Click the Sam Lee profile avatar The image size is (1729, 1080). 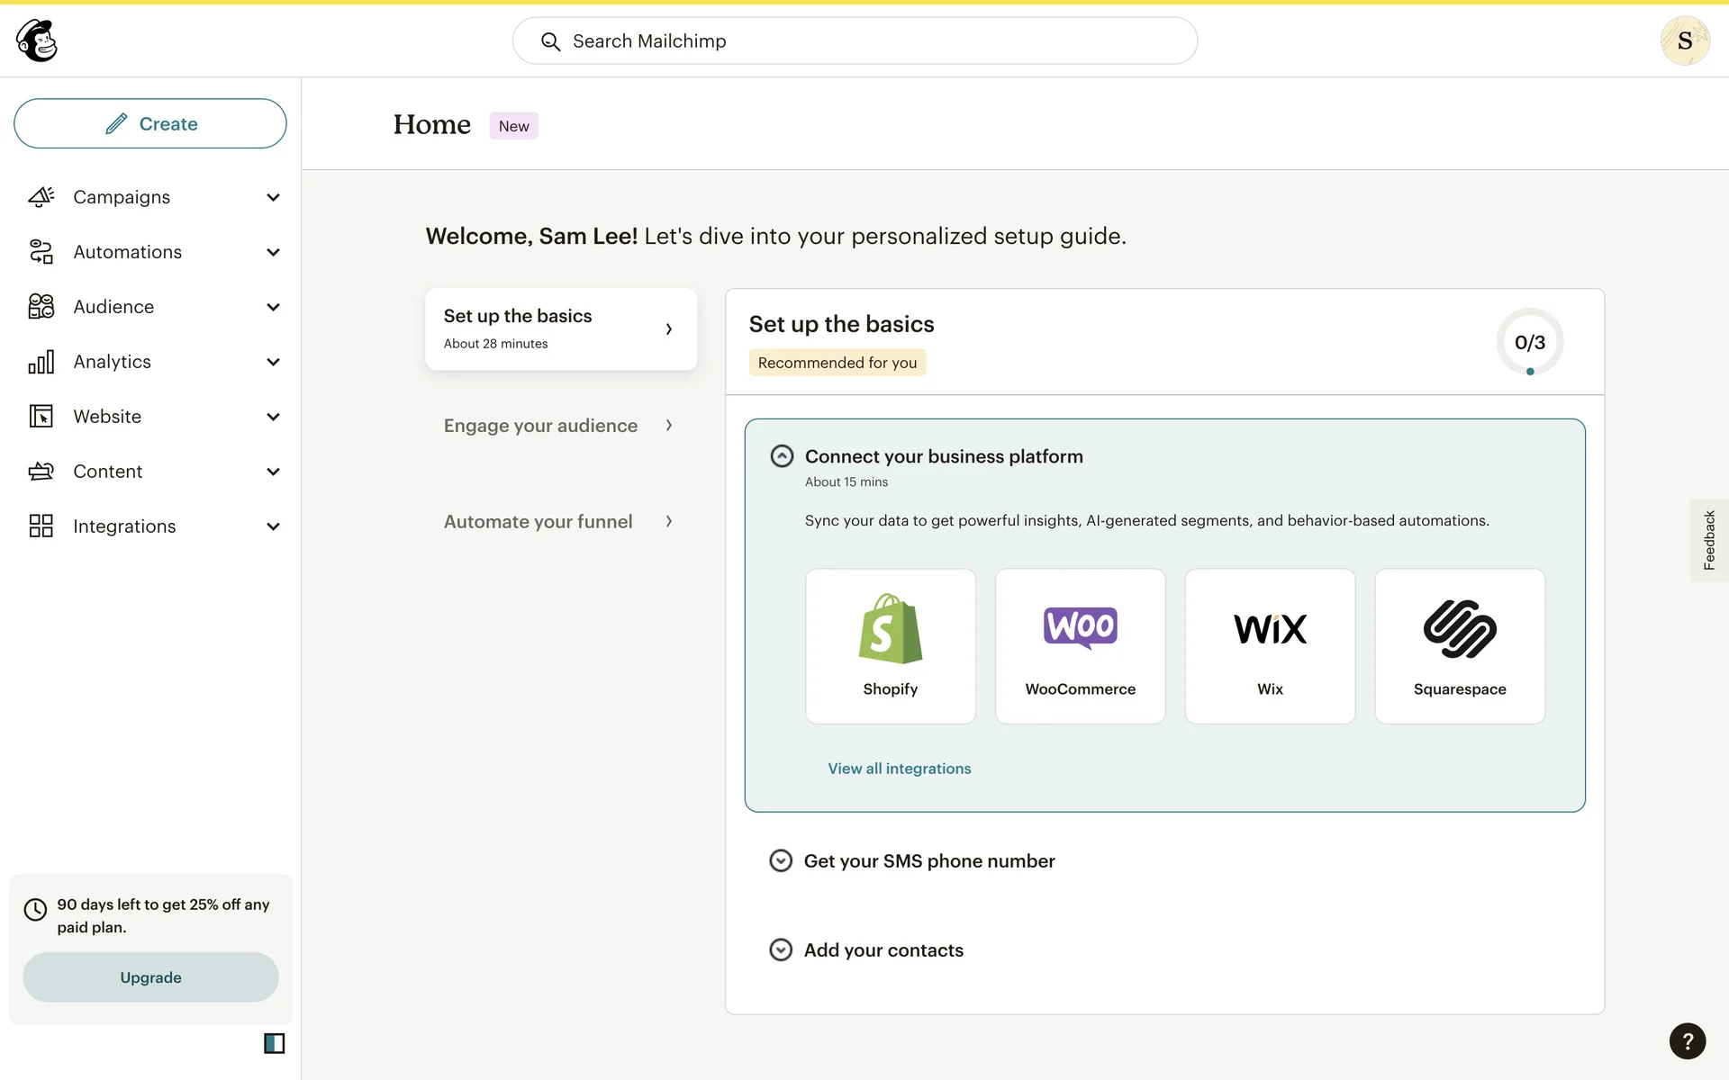1684,40
